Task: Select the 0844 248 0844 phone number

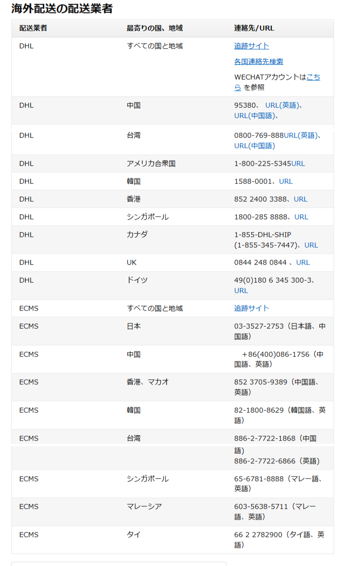Action: pyautogui.click(x=260, y=262)
